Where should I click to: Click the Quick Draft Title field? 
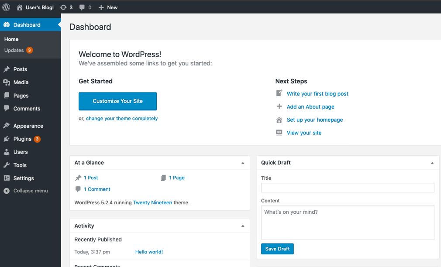[347, 188]
